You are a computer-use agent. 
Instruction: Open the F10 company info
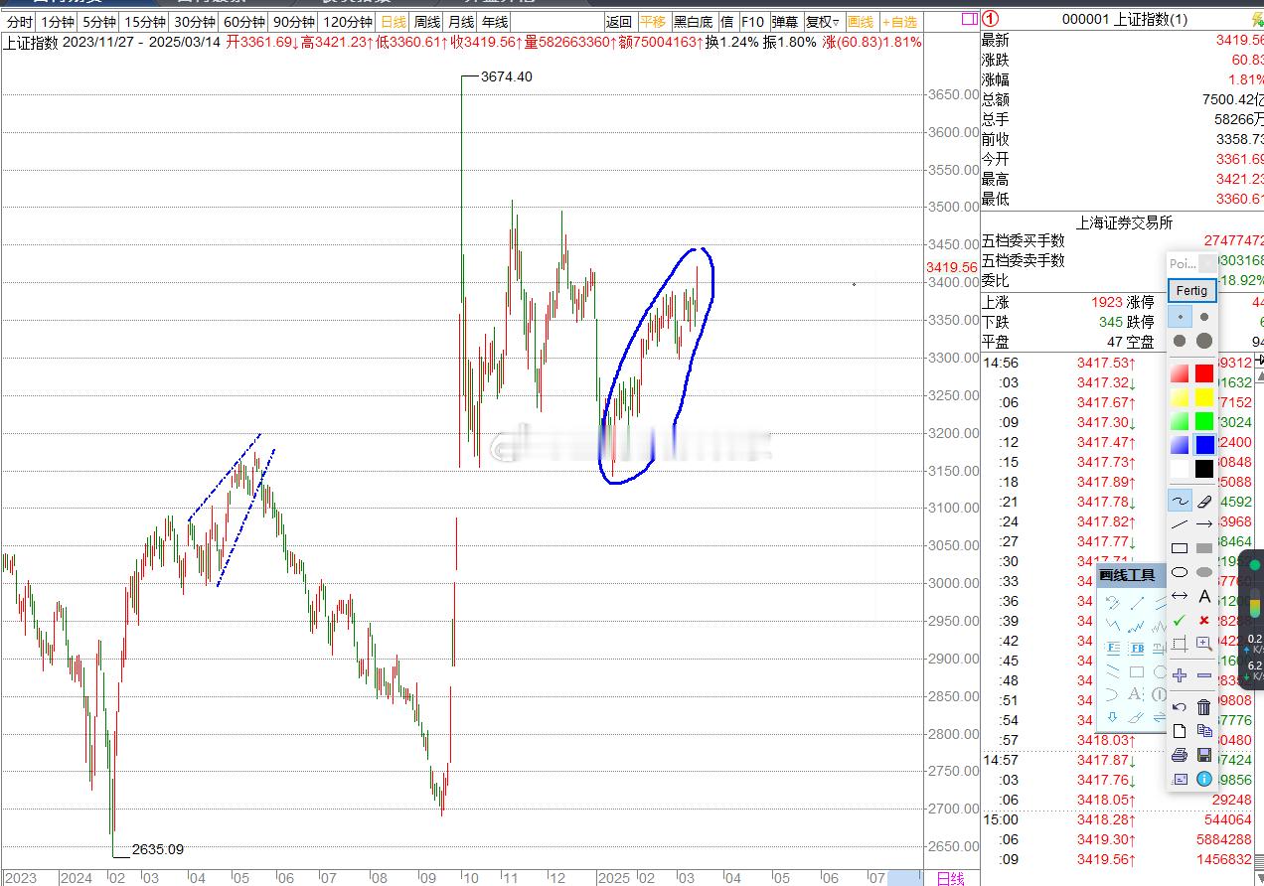point(752,22)
